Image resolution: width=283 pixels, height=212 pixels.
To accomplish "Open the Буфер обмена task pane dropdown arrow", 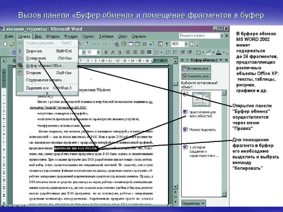I will click(x=221, y=60).
